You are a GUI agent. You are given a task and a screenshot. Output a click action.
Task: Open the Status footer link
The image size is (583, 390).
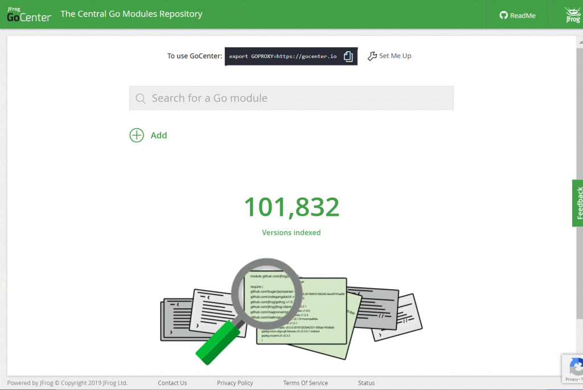[366, 383]
